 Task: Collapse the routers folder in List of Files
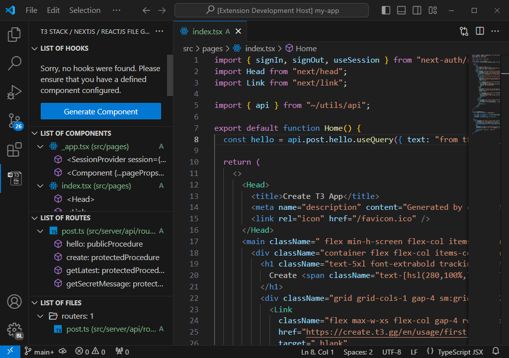[x=41, y=316]
